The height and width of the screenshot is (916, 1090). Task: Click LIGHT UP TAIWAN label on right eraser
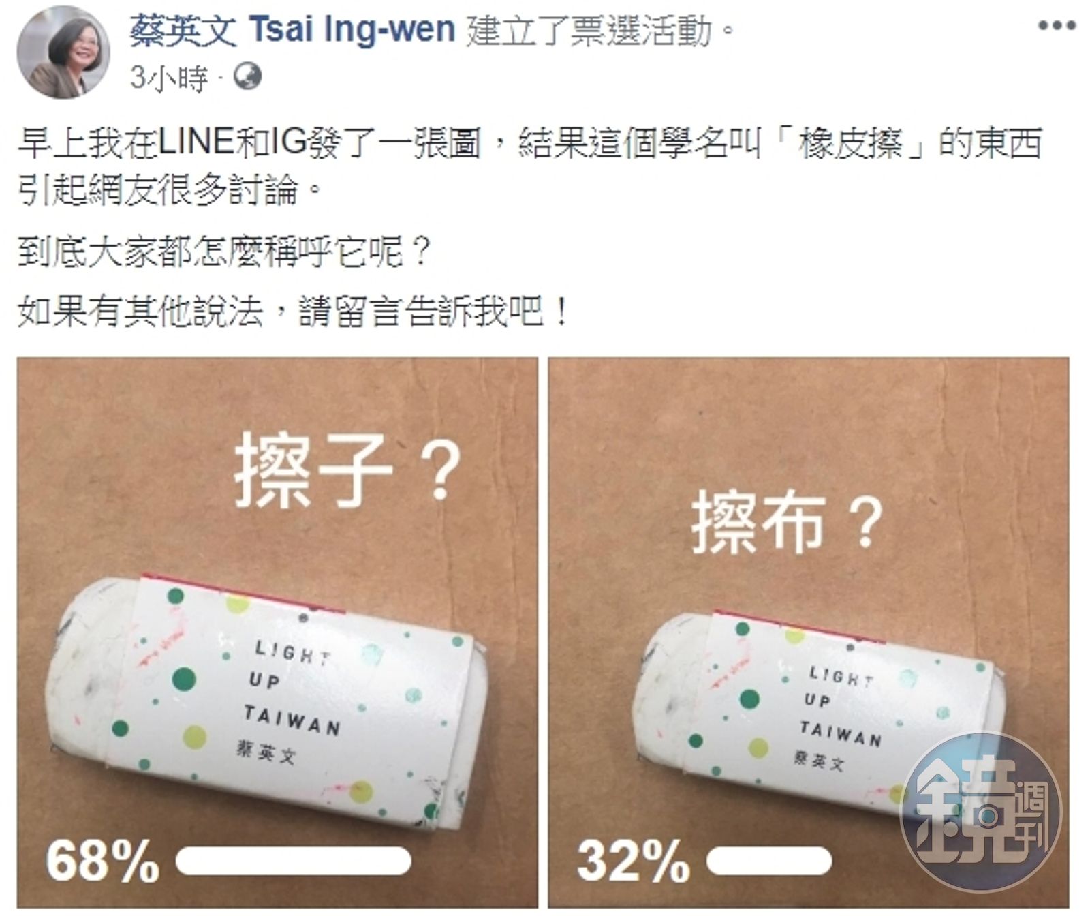[841, 707]
